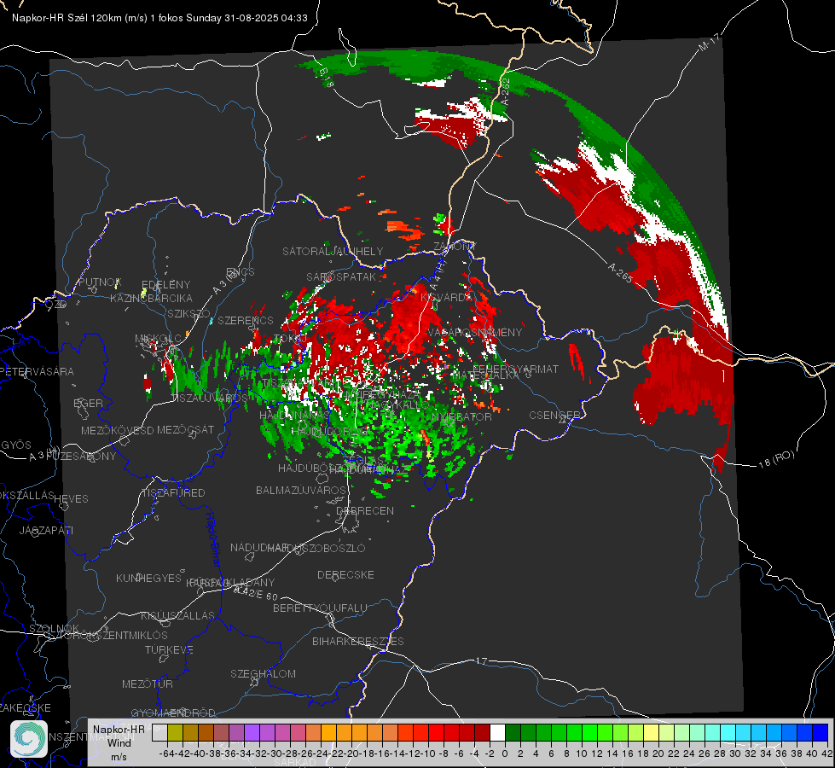The image size is (835, 768).
Task: Select the JÁSZAPÁTI label
Action: (46, 530)
